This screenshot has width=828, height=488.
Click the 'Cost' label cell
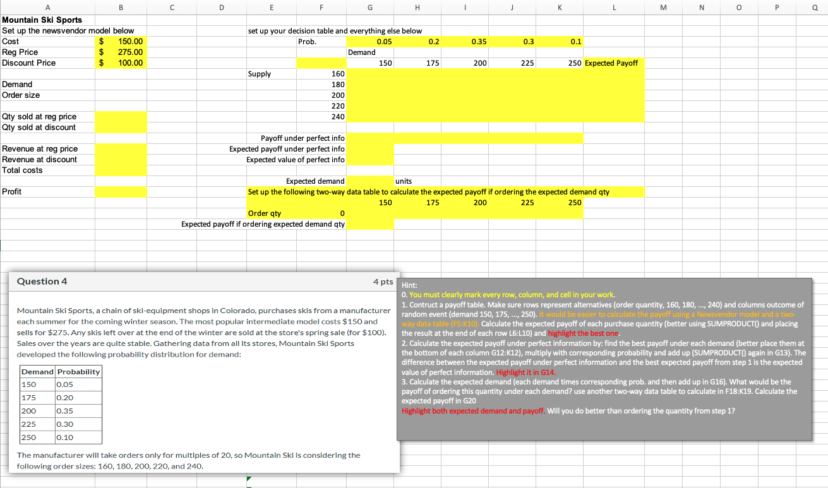[47, 42]
